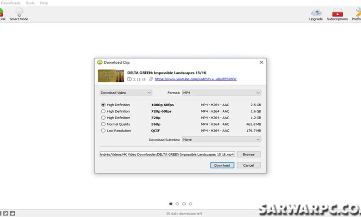Close the Download Clip dialog

tap(261, 62)
